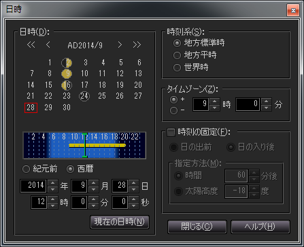This screenshot has height=247, width=304.
Task: Select minus timezone sign option
Action: point(174,110)
